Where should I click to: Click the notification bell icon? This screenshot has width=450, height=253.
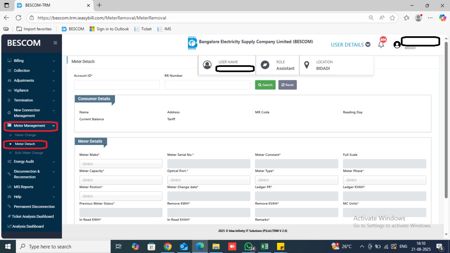pyautogui.click(x=381, y=45)
